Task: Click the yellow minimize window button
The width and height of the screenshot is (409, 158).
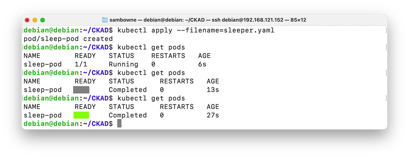Action: pos(35,20)
